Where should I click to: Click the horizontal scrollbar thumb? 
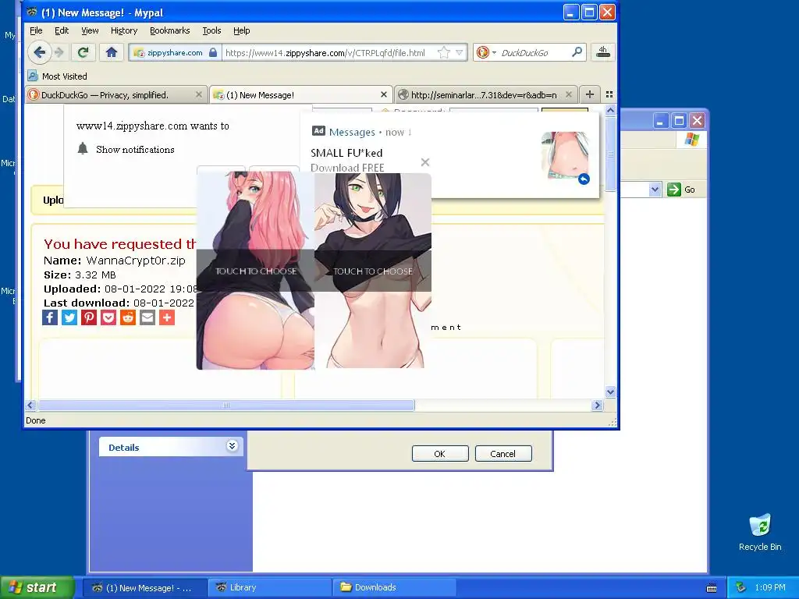[x=226, y=406]
